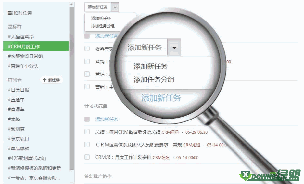Open the #日常日报 group
The image size is (304, 184).
(x=19, y=90)
